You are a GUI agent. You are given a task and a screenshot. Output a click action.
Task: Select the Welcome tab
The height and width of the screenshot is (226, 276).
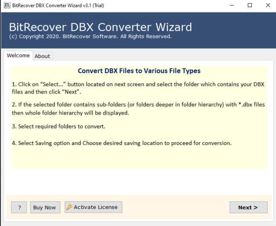click(18, 56)
